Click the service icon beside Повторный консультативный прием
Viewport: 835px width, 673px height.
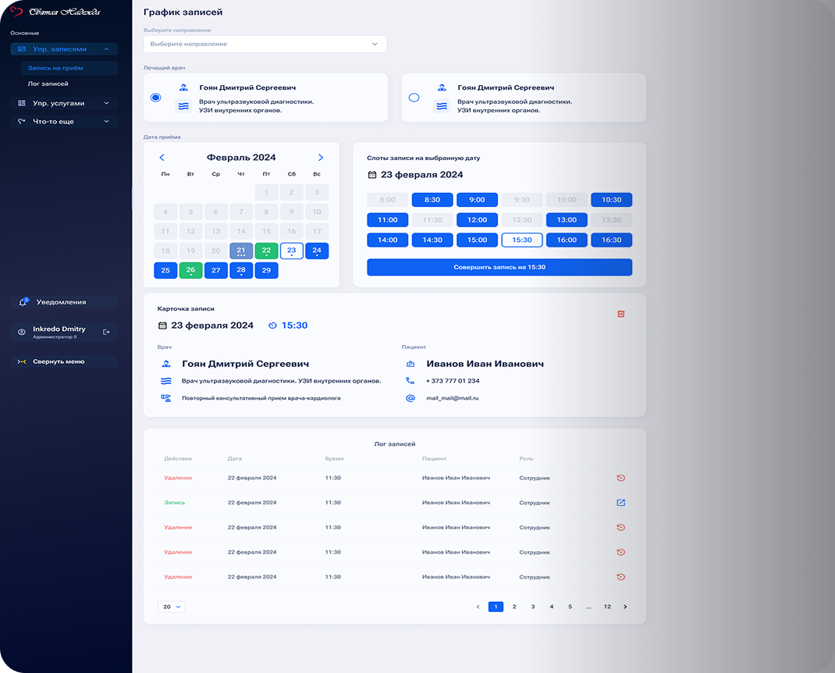[166, 398]
